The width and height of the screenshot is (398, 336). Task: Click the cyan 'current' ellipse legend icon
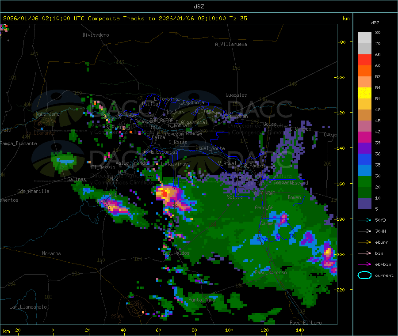tap(364, 275)
